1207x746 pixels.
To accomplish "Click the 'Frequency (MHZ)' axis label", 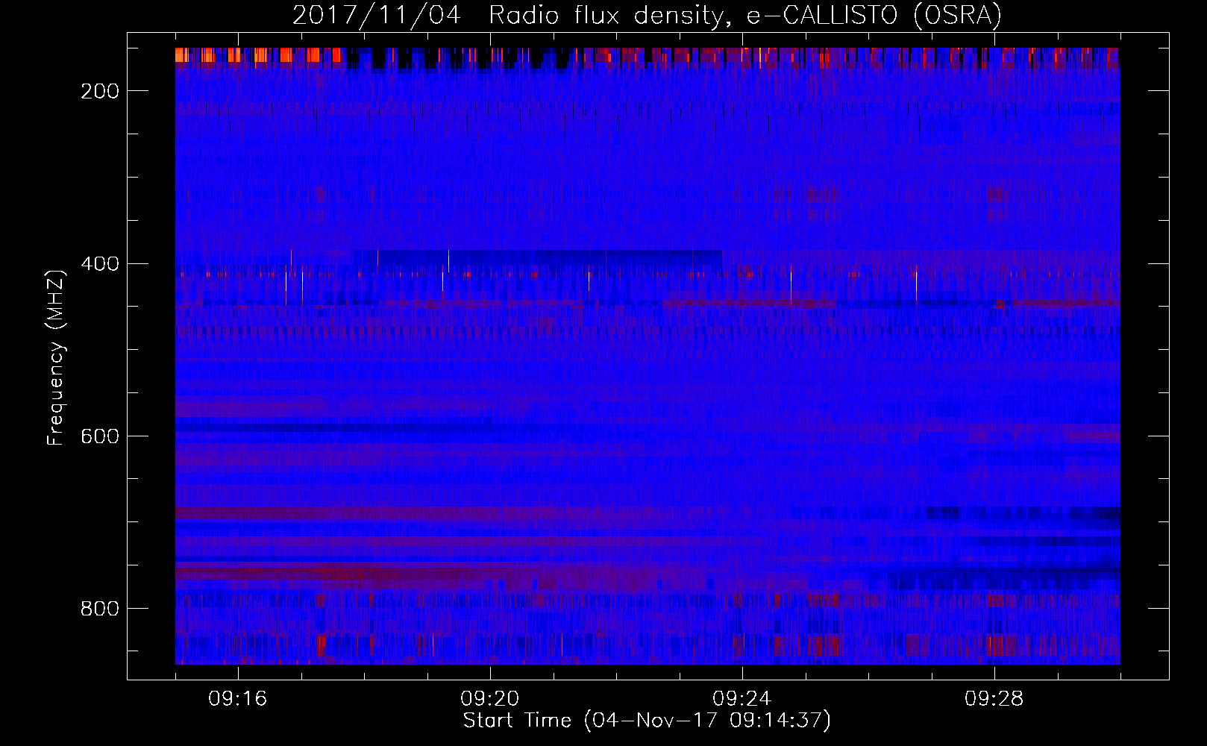I will (x=56, y=357).
